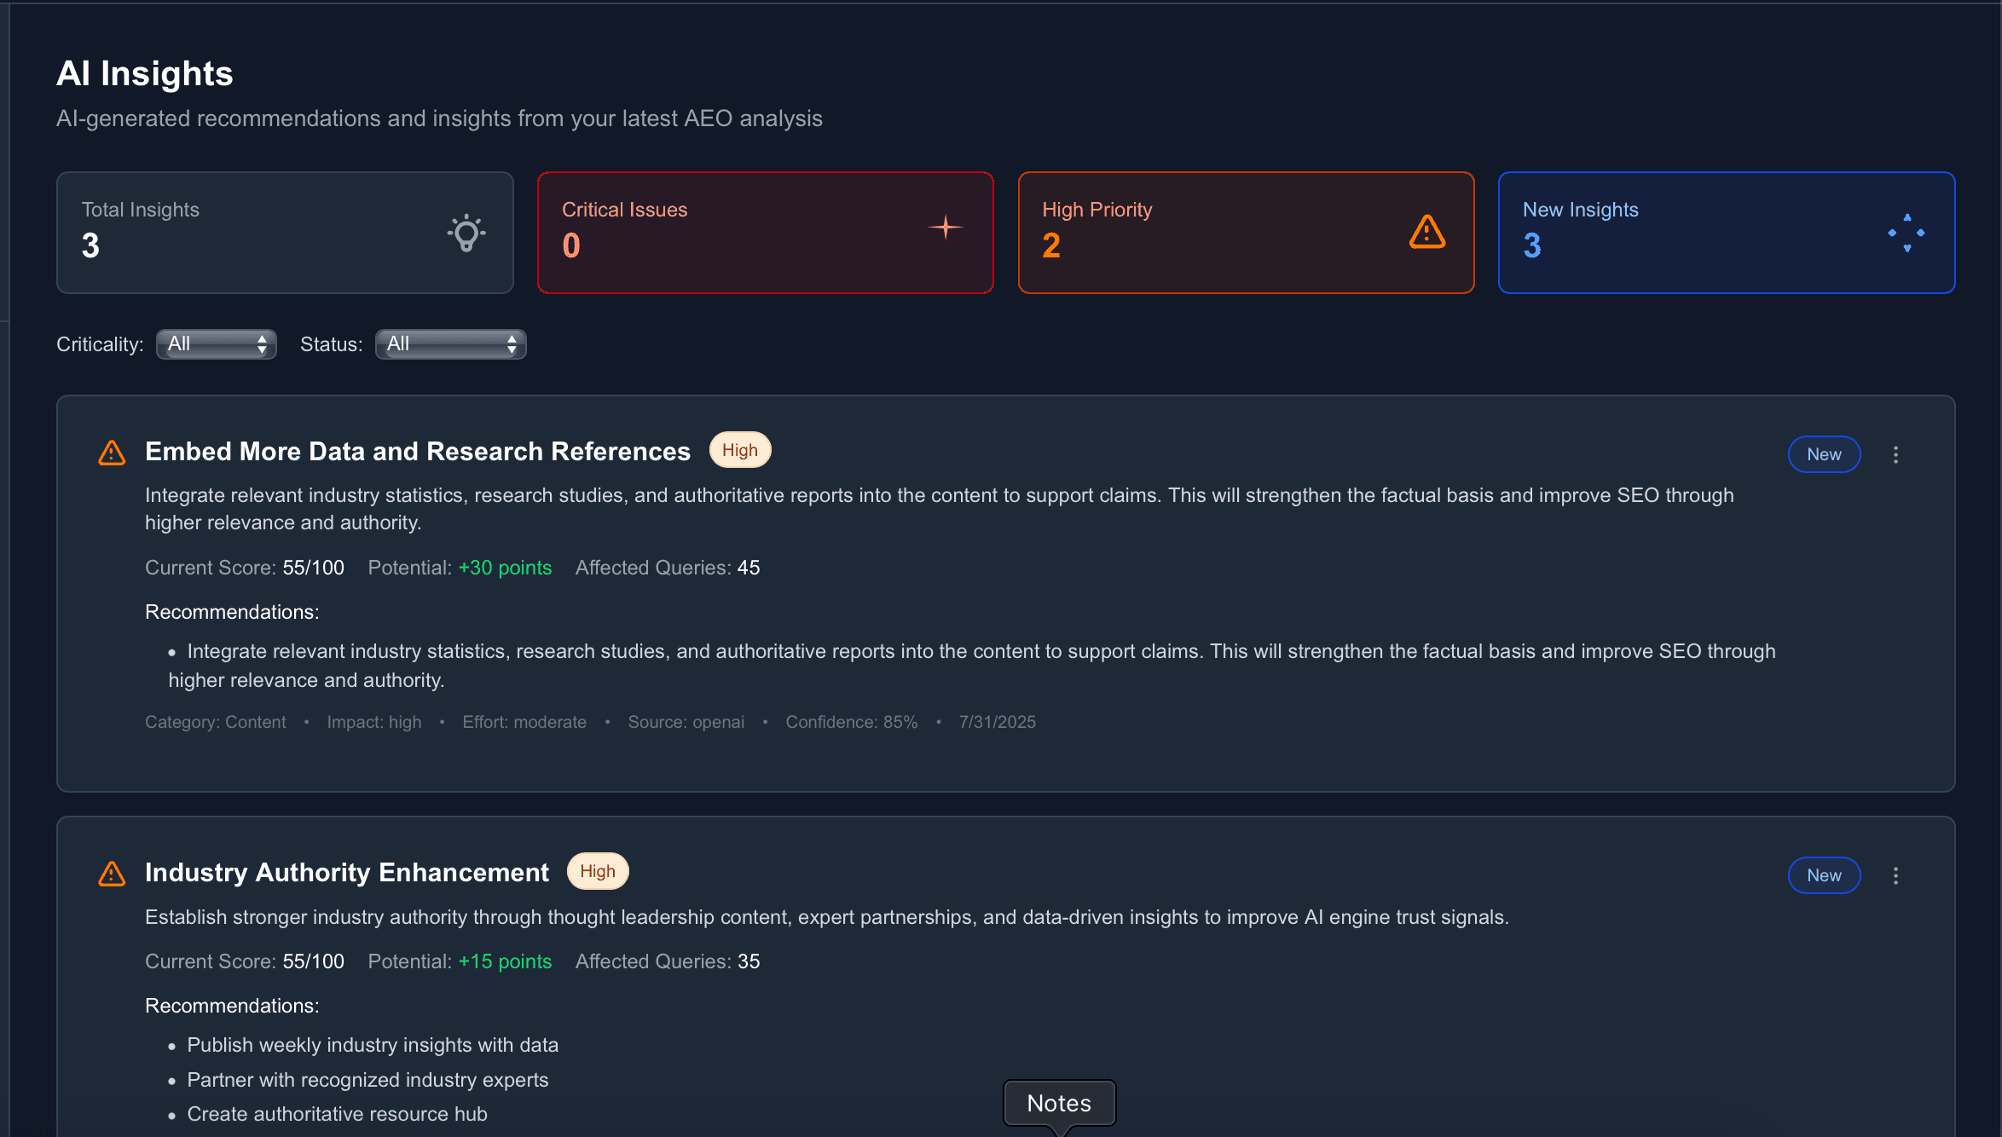Click the Source: openai metadata text
This screenshot has height=1137, width=2002.
pos(686,722)
